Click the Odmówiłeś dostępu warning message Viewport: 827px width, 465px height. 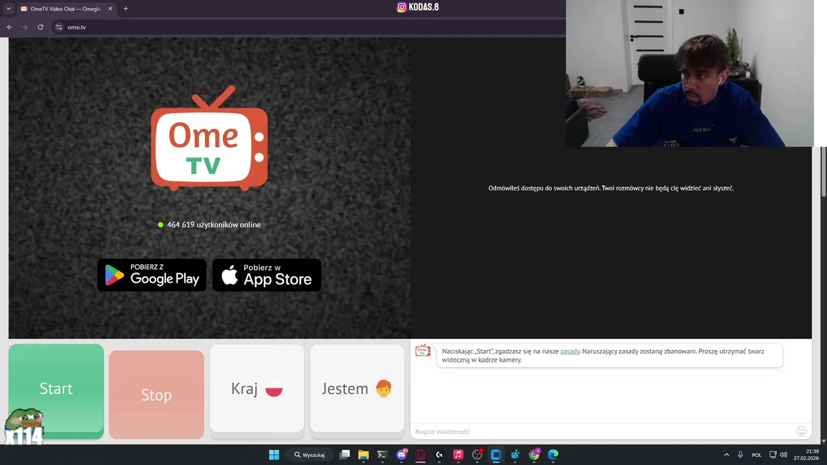pos(611,188)
